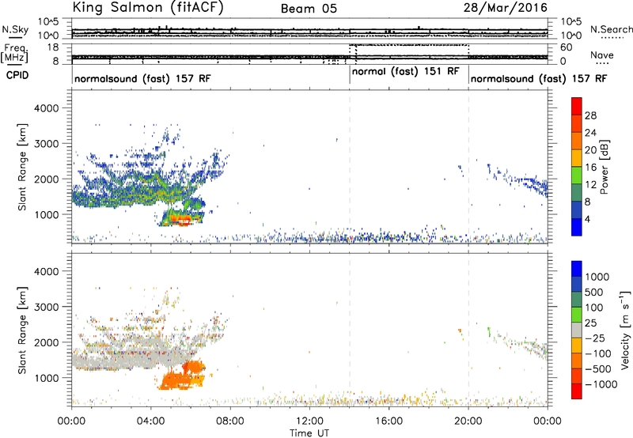This screenshot has height=438, width=633.
Task: Select 25 on the Velocity colorbar
Action: click(591, 323)
